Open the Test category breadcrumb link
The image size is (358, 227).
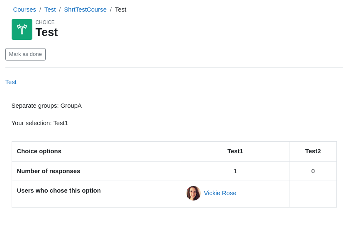pos(50,10)
